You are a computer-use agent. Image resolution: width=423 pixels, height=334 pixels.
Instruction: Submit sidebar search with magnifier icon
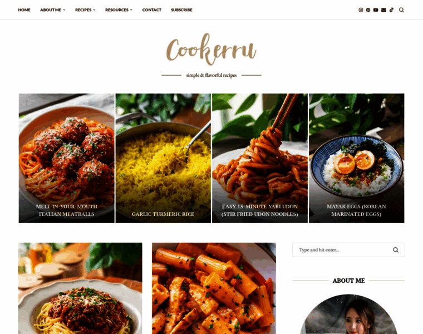tap(396, 250)
